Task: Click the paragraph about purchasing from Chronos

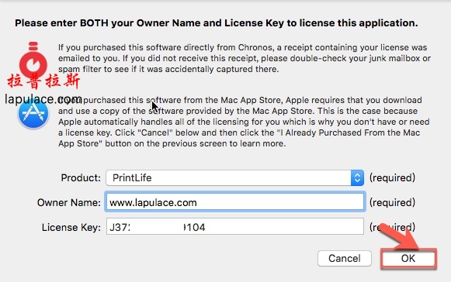Action: coord(245,58)
